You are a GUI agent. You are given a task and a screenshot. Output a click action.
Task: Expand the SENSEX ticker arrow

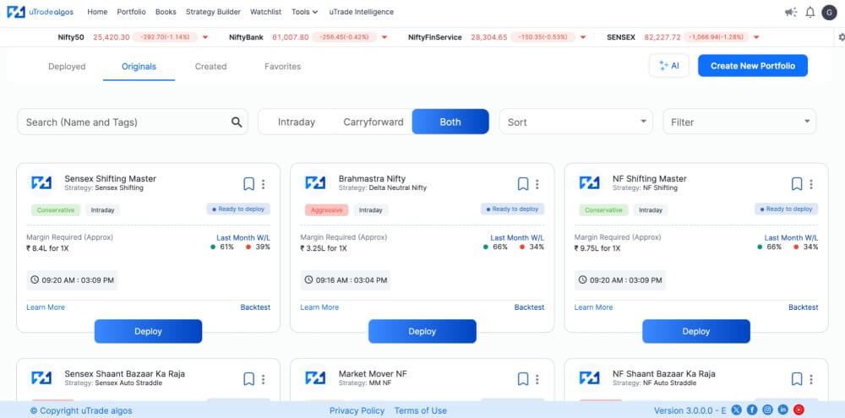756,38
